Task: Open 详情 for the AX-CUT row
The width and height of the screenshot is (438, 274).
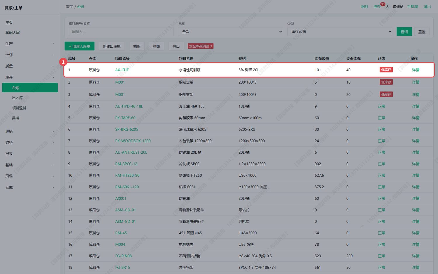Action: pos(416,70)
